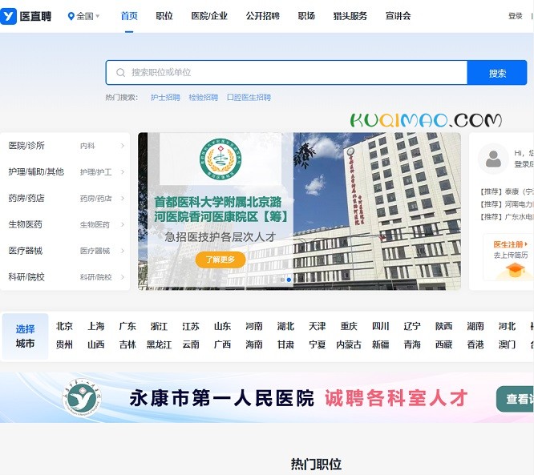Select the 护理/护工 subcategory
The height and width of the screenshot is (475, 534).
(95, 172)
